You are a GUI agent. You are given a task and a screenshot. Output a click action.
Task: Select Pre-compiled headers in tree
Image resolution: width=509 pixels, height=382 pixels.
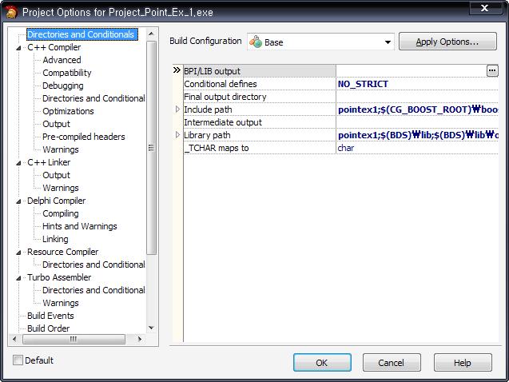[83, 137]
